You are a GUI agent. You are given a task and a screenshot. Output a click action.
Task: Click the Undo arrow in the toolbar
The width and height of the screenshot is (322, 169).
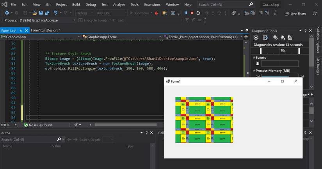click(55, 13)
